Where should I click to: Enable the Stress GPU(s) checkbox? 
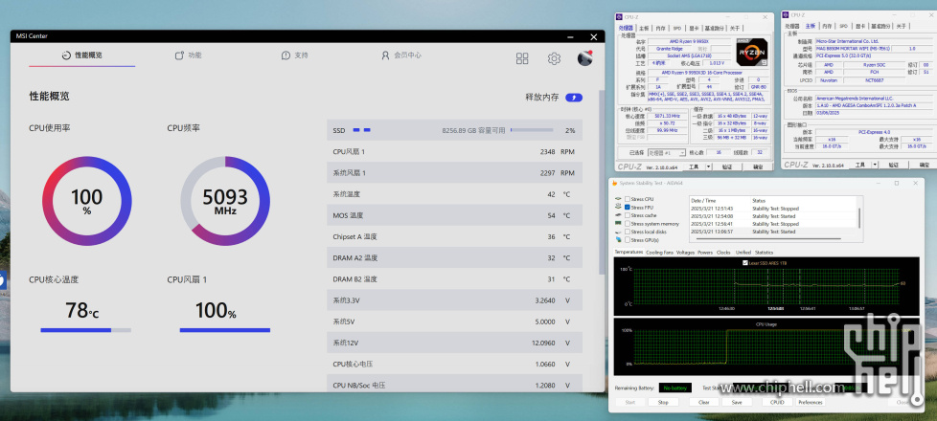click(627, 240)
